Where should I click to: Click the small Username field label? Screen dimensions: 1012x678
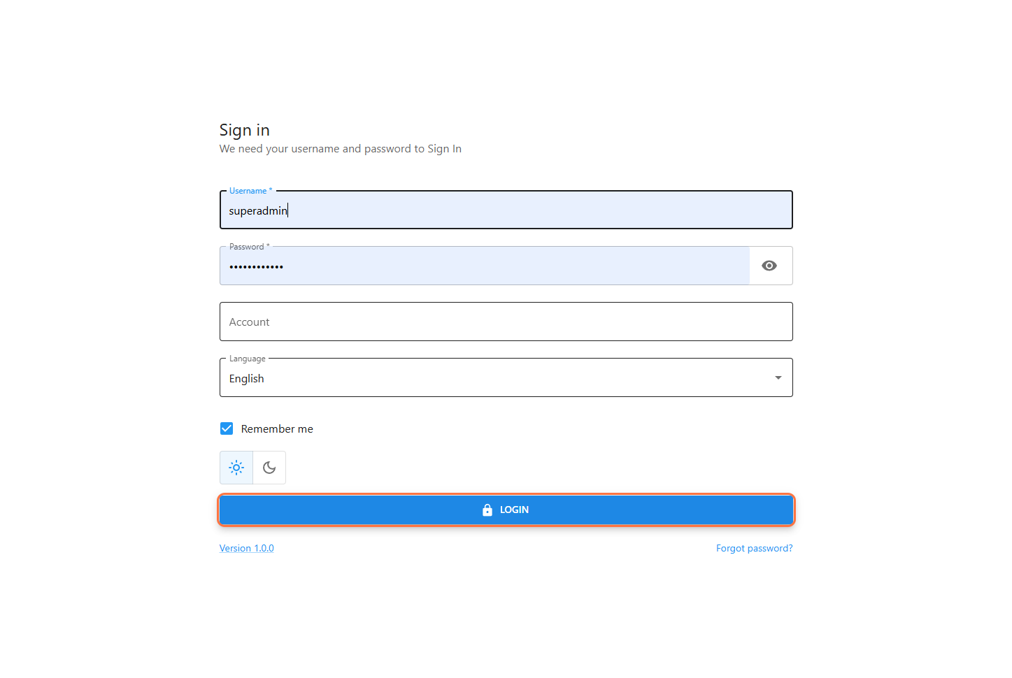(x=248, y=191)
